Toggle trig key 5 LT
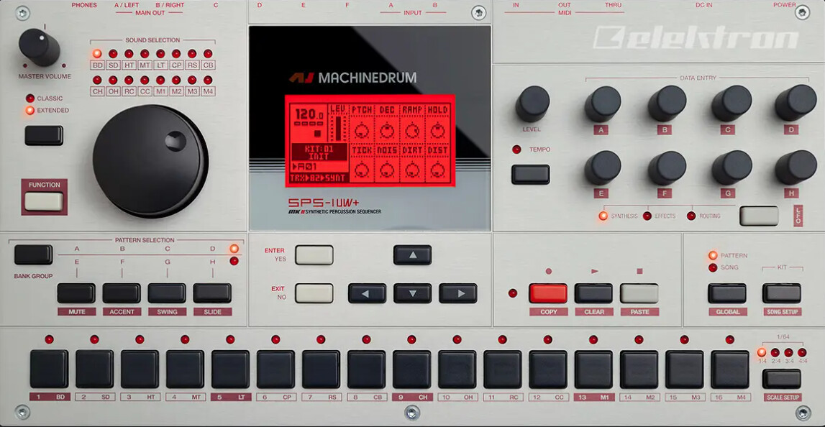Screen dimensions: 825x427 coord(230,369)
